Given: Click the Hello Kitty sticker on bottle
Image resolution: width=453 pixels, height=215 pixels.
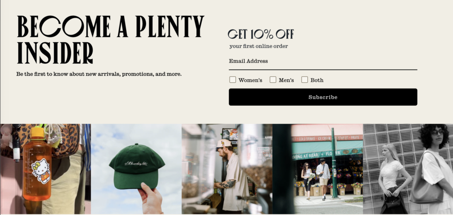Looking at the screenshot, I should point(41,171).
